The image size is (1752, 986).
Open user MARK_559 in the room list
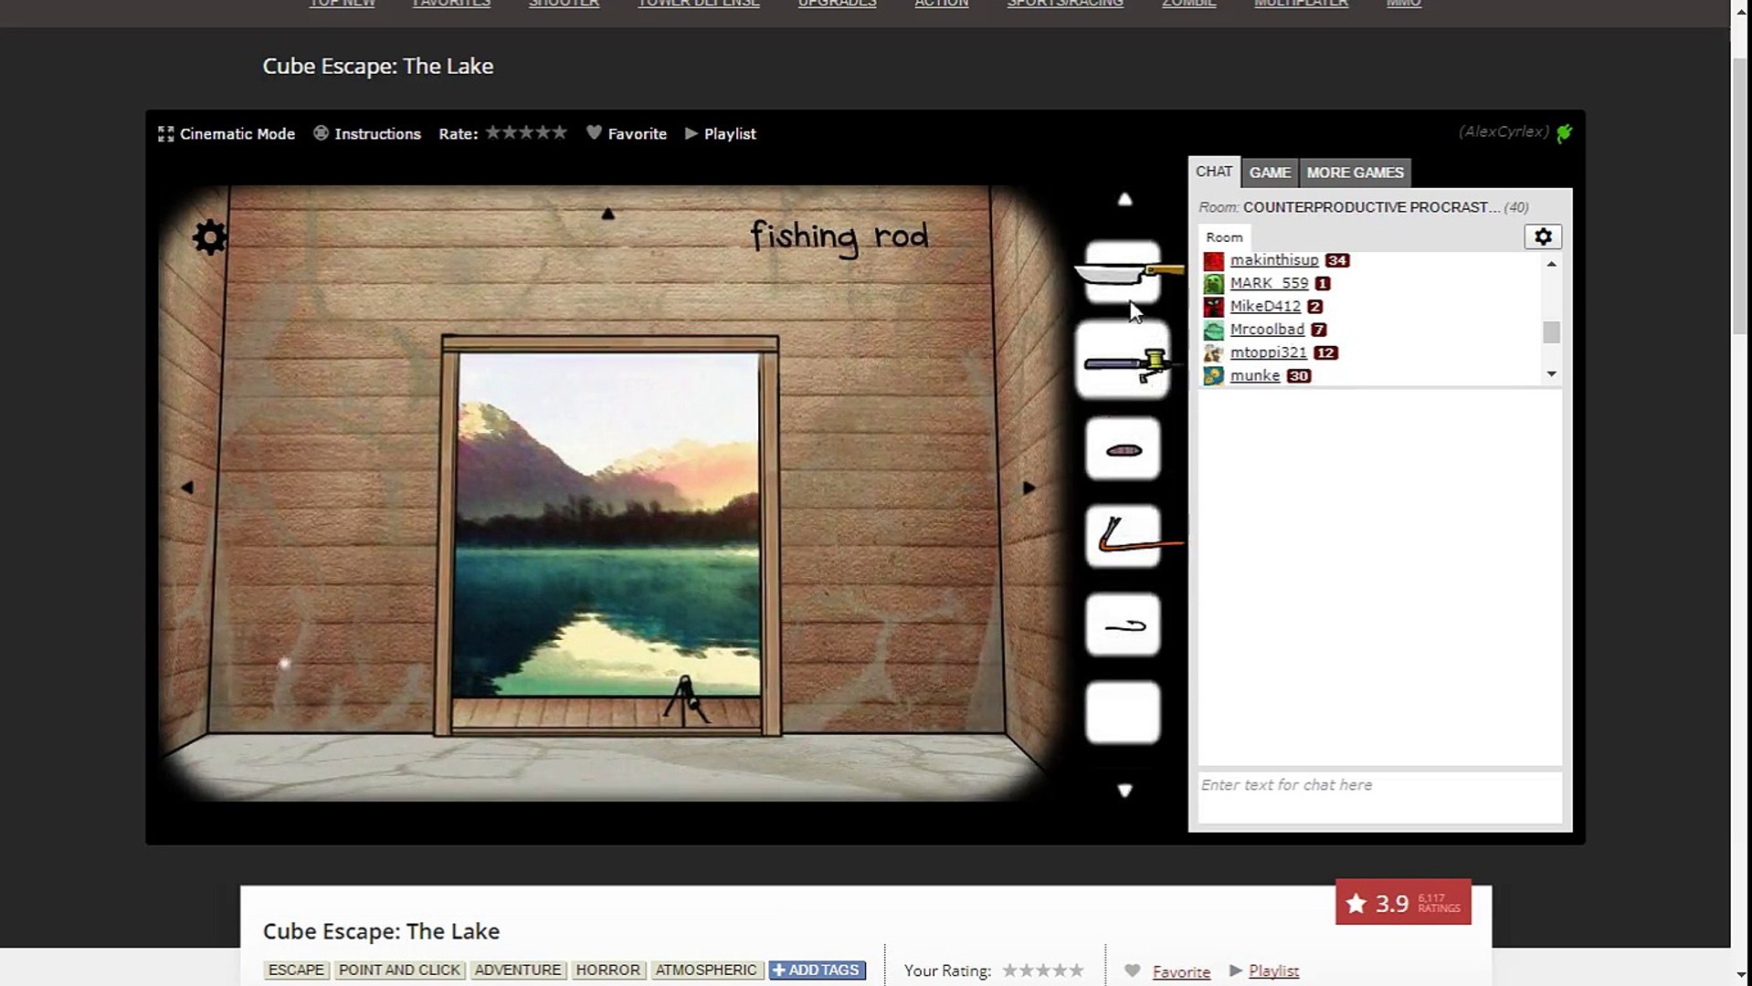point(1269,283)
